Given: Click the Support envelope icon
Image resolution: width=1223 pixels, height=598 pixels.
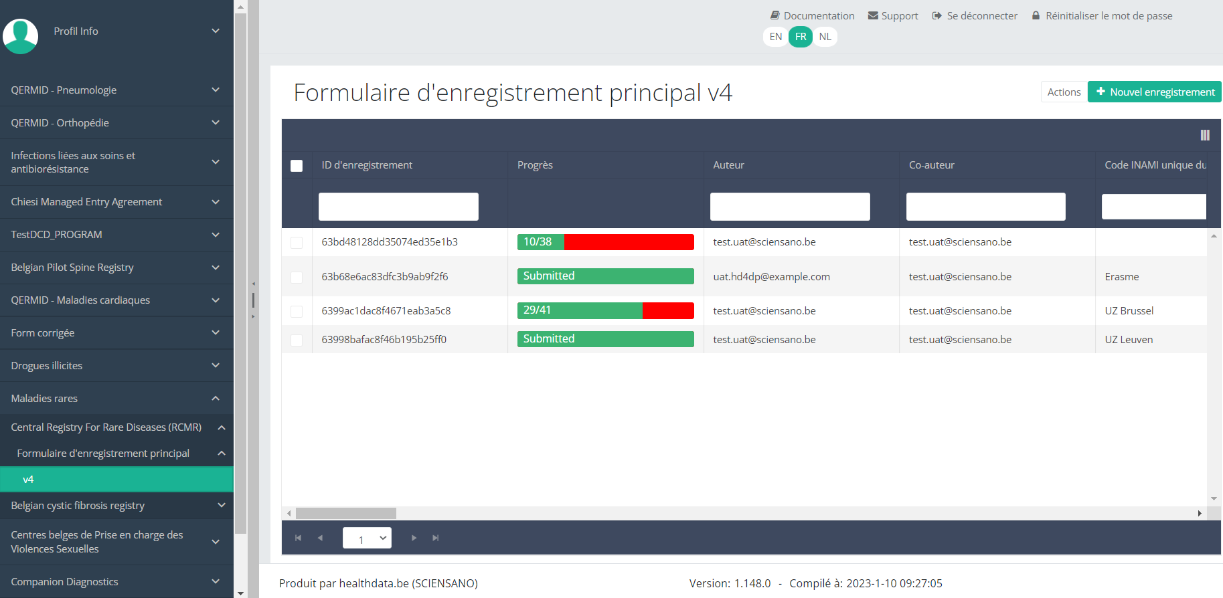Looking at the screenshot, I should tap(873, 15).
